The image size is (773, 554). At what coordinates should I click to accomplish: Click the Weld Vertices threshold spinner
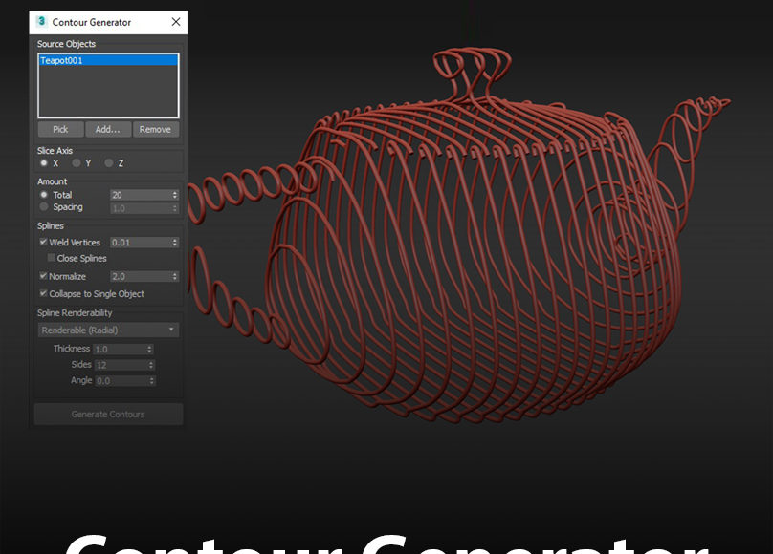(175, 243)
